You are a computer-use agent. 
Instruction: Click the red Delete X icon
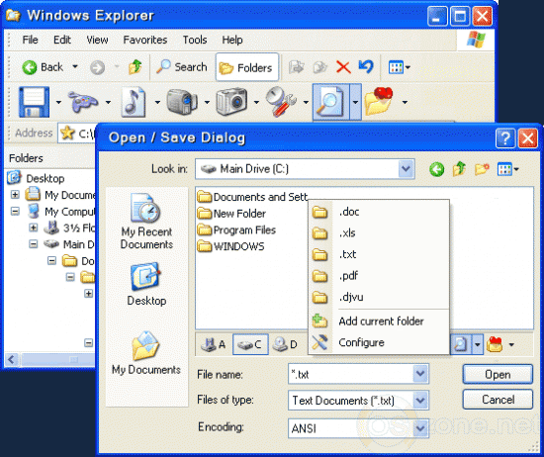343,67
